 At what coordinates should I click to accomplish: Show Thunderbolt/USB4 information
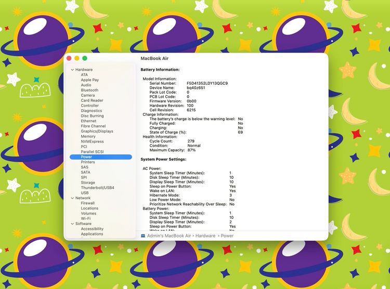97,188
